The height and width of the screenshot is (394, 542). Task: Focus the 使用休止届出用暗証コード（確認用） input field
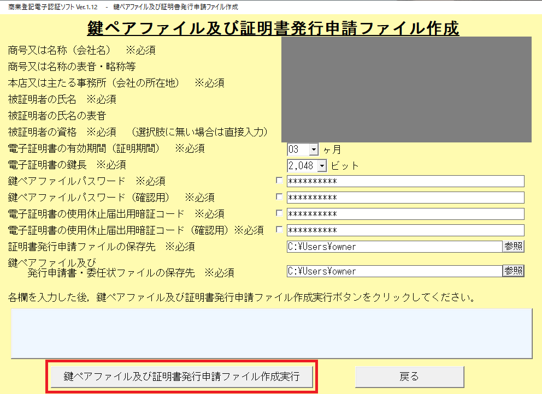(x=405, y=230)
